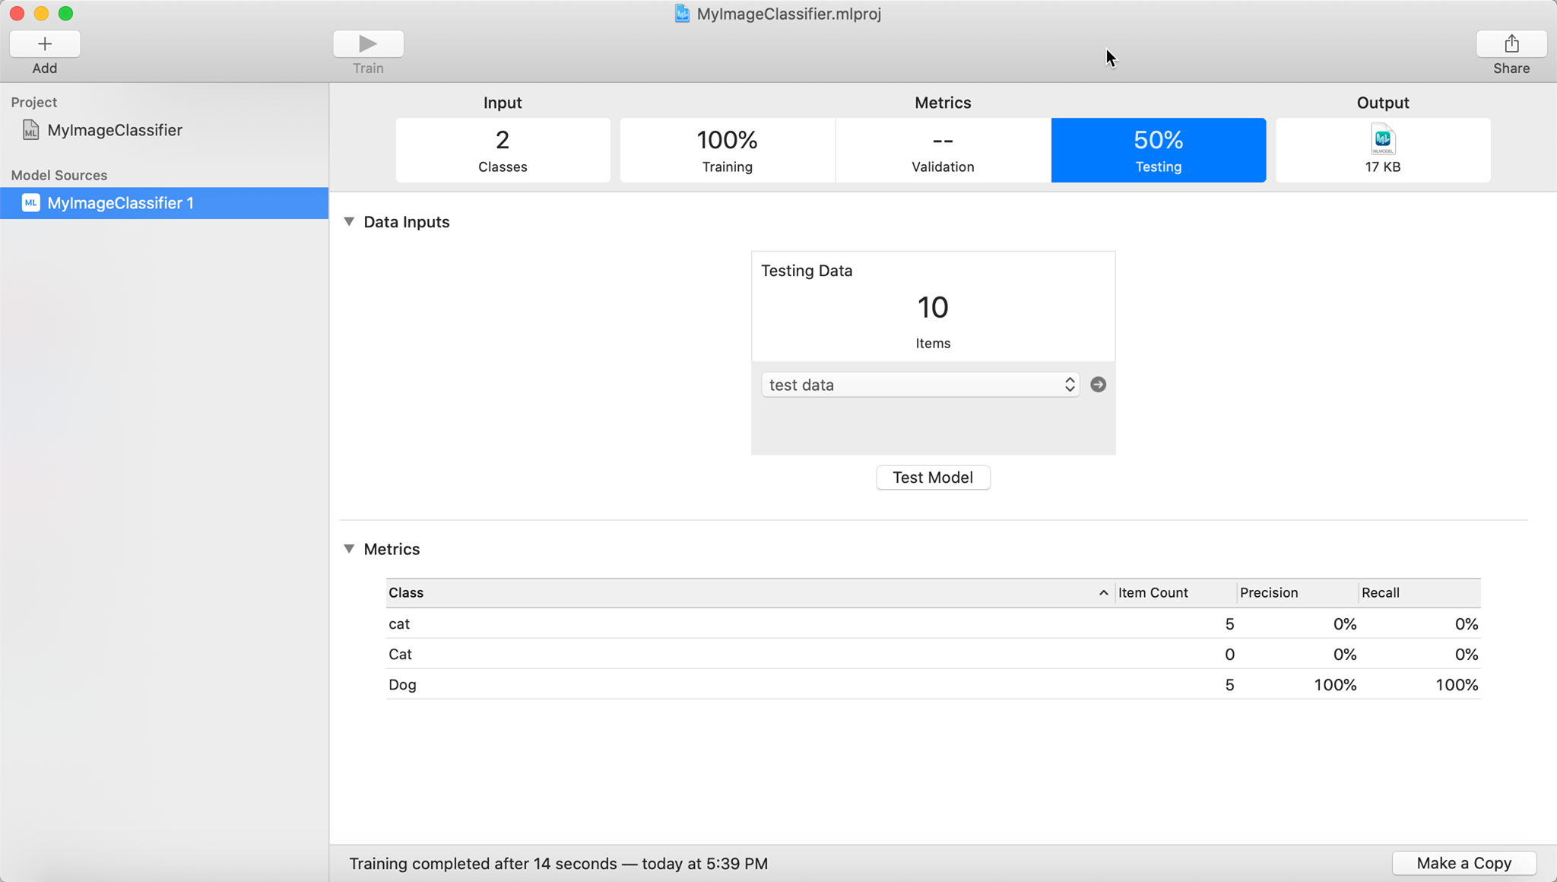Click the ML icon beside MyImageClassifier 1

pyautogui.click(x=30, y=203)
